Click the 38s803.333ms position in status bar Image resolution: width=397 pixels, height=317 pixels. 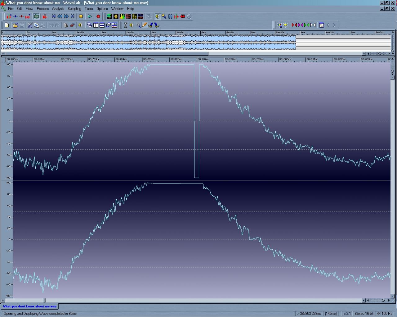point(309,314)
